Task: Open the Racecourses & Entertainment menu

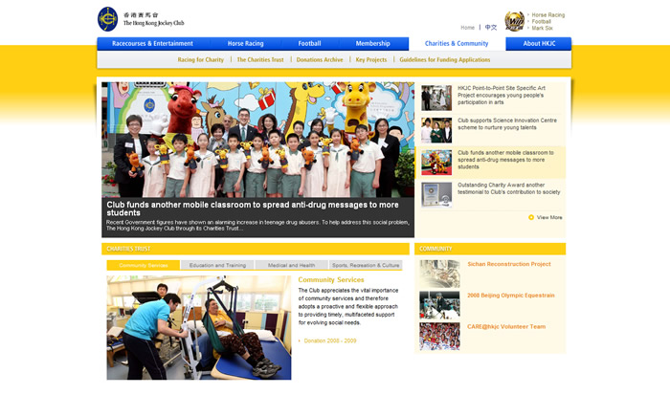Action: click(152, 44)
